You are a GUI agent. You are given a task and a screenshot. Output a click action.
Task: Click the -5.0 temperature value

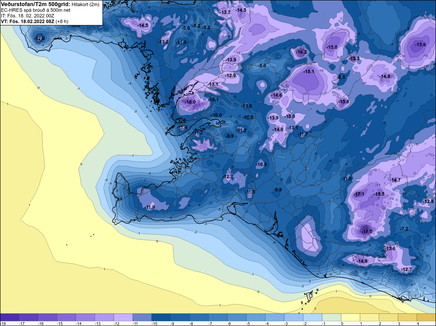(x=262, y=65)
